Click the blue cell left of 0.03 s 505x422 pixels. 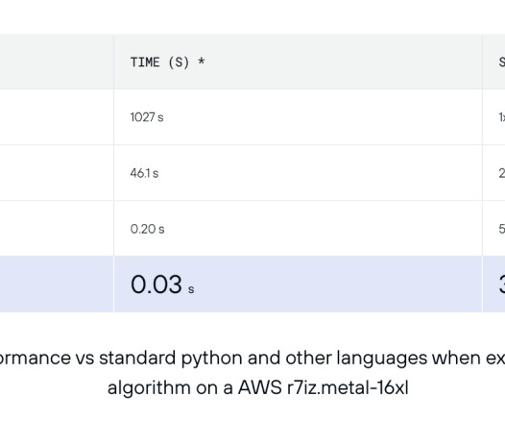tap(57, 285)
